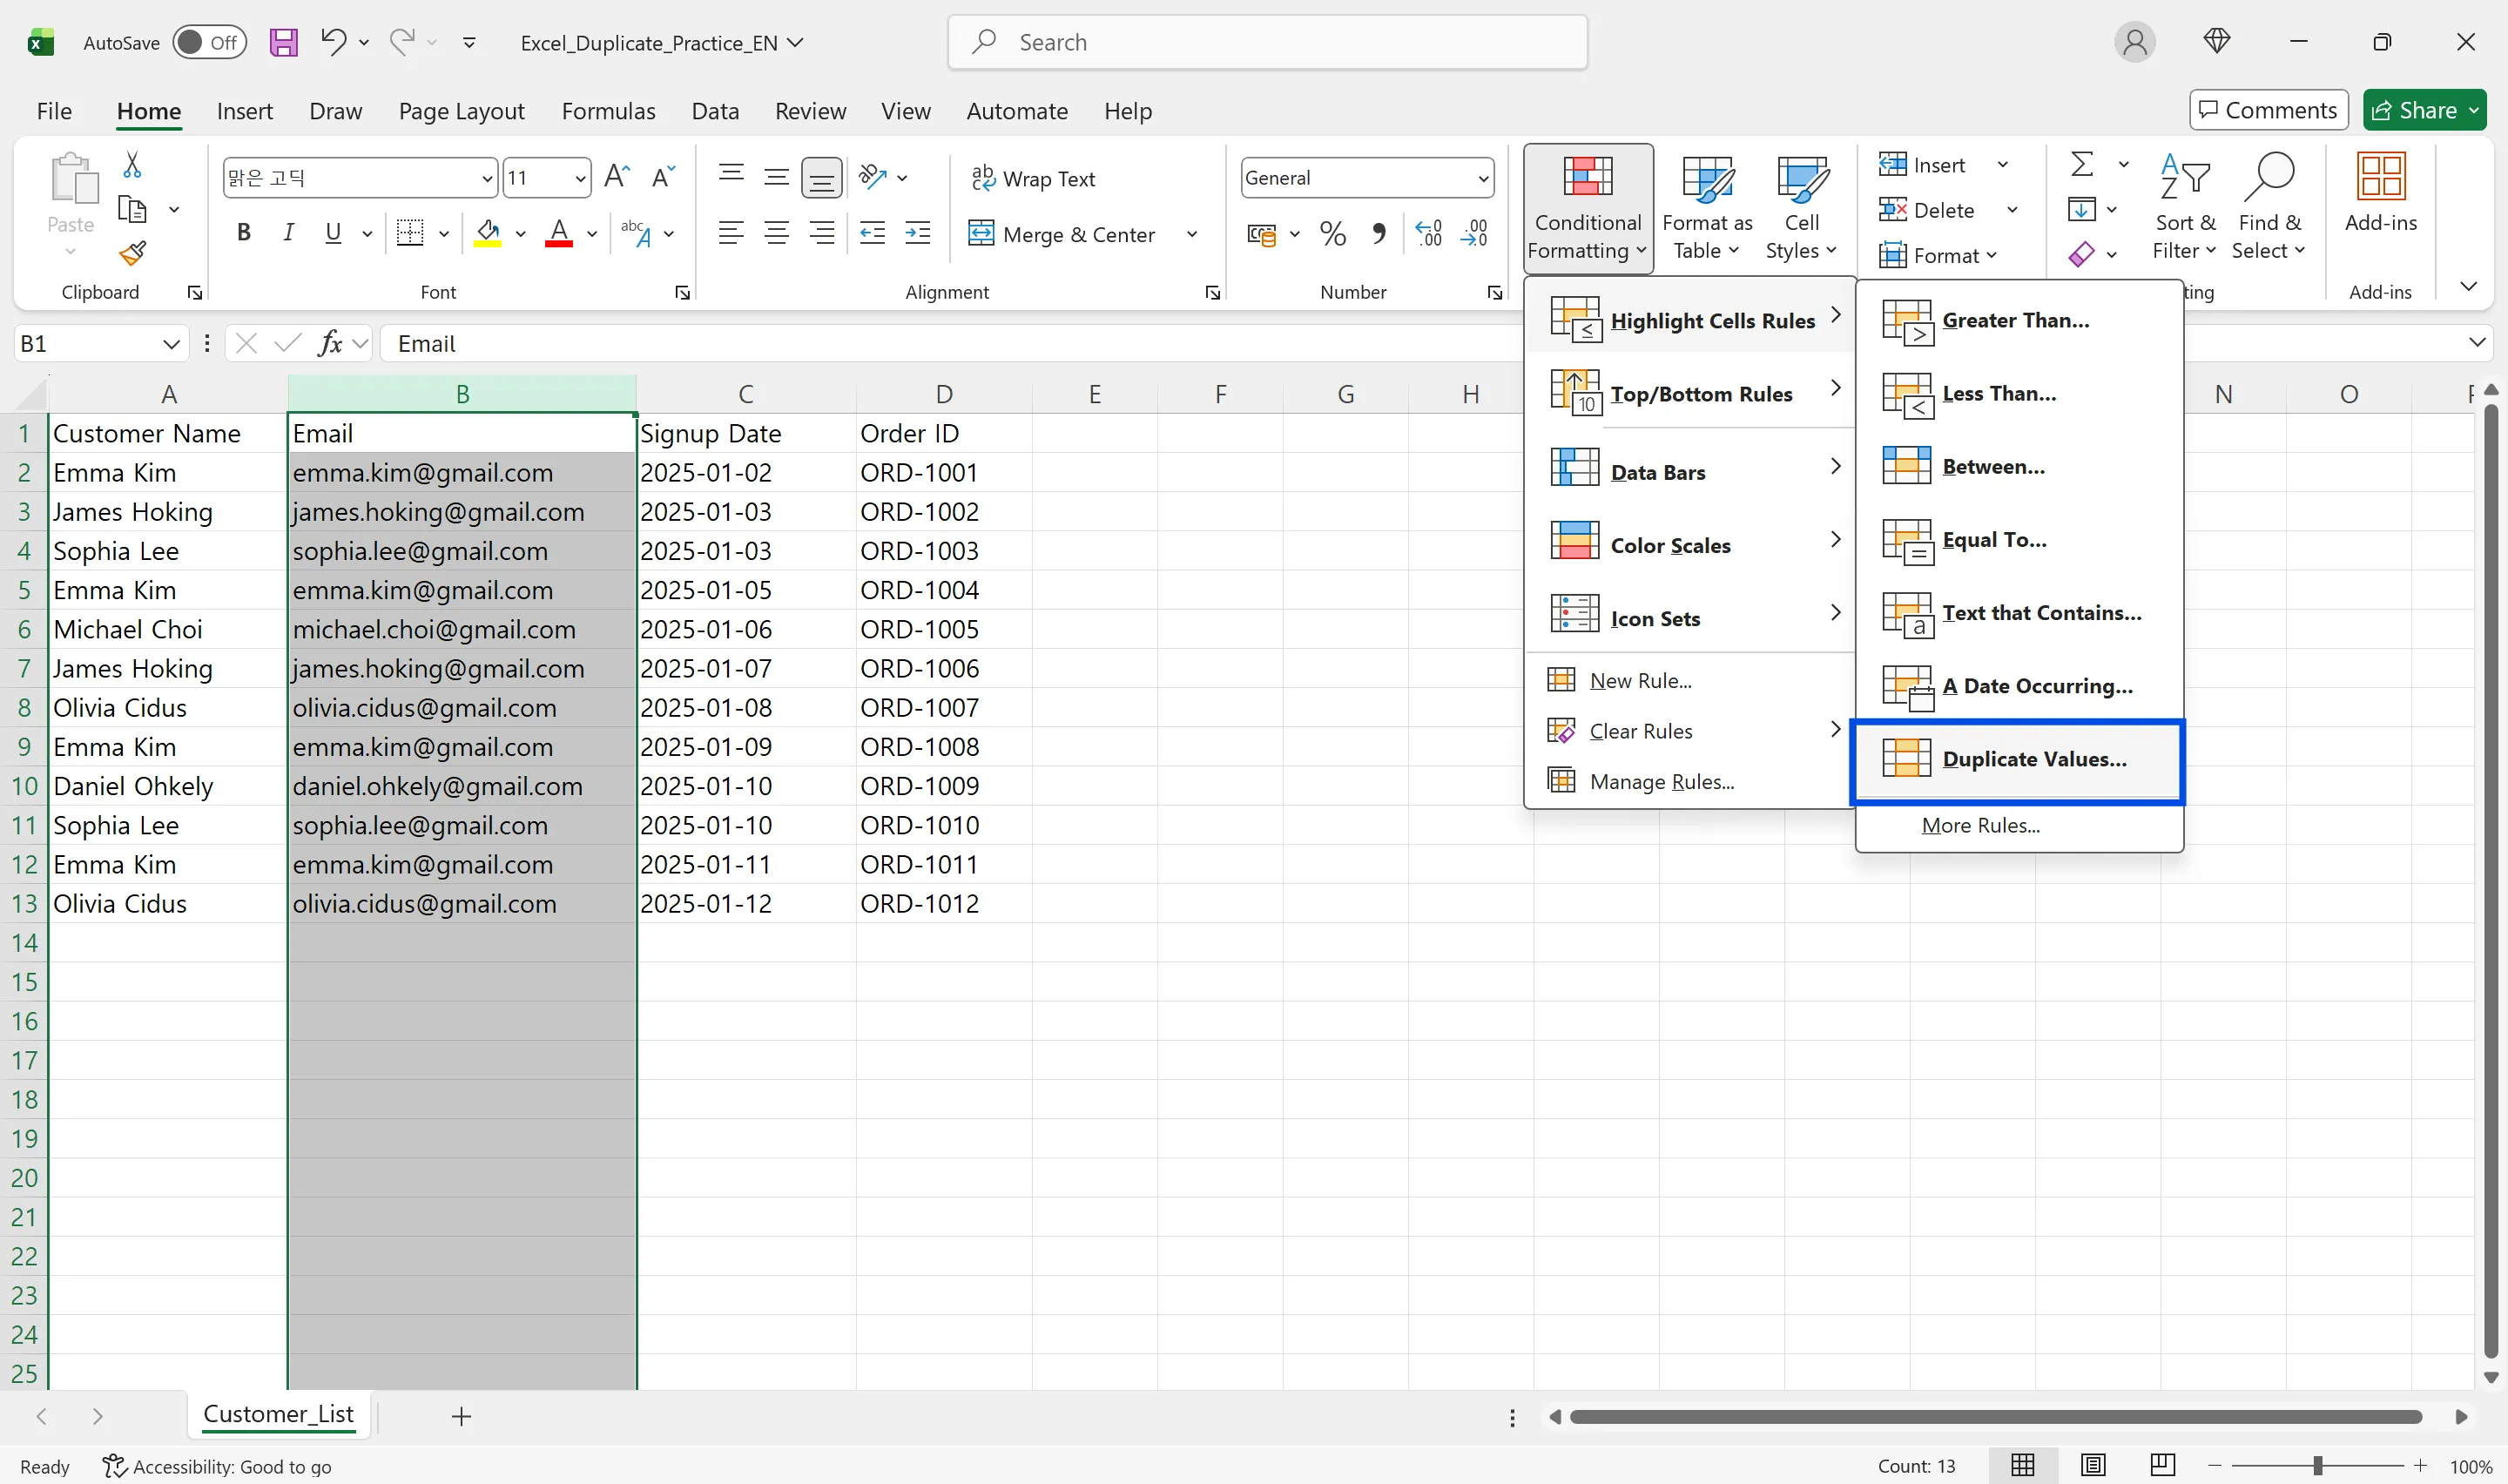Toggle AutoSave on

tap(209, 42)
